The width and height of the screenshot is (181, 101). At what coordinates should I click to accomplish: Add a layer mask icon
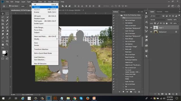(162, 94)
